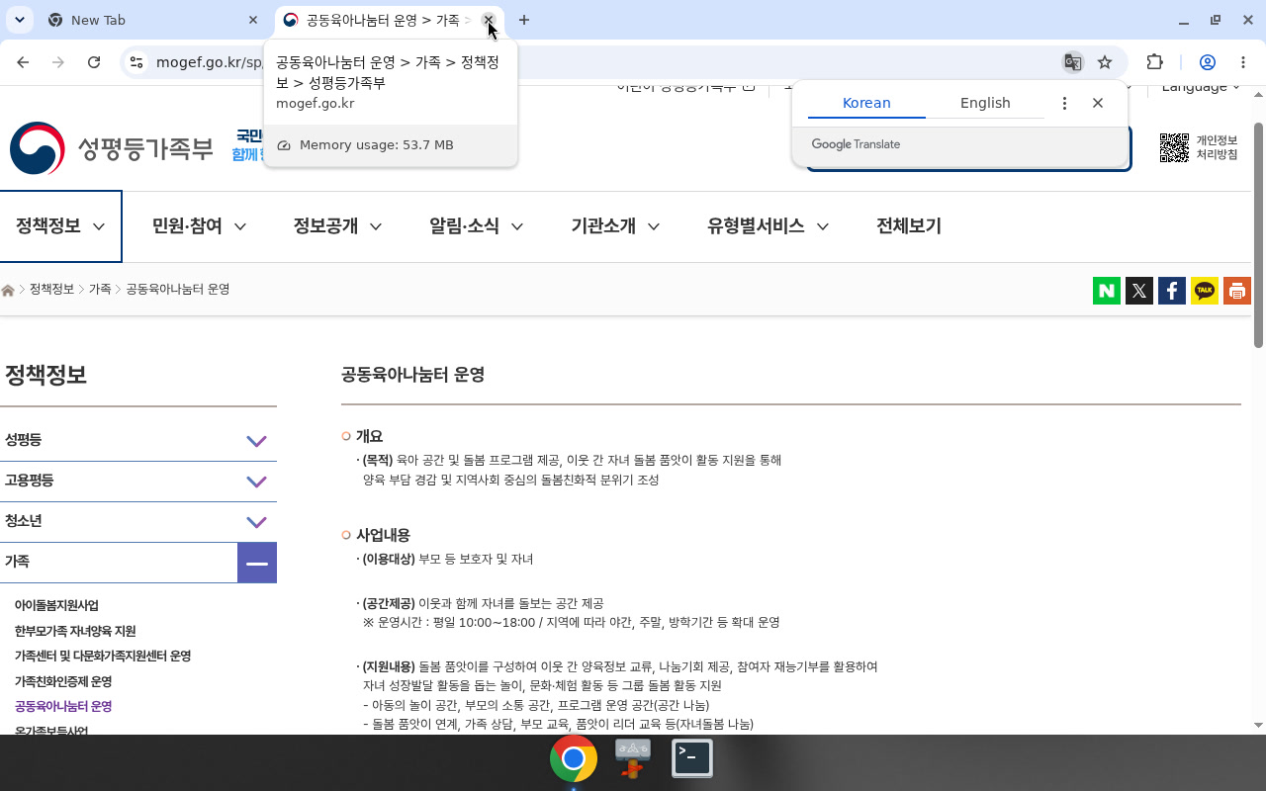
Task: Click the QR code for 개인정보 처리방침
Action: tap(1174, 147)
